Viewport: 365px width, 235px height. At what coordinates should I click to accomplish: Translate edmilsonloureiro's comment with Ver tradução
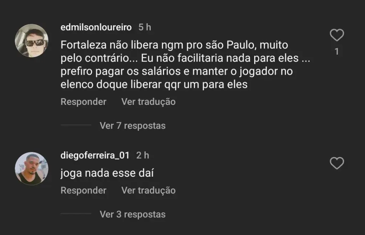tap(149, 102)
